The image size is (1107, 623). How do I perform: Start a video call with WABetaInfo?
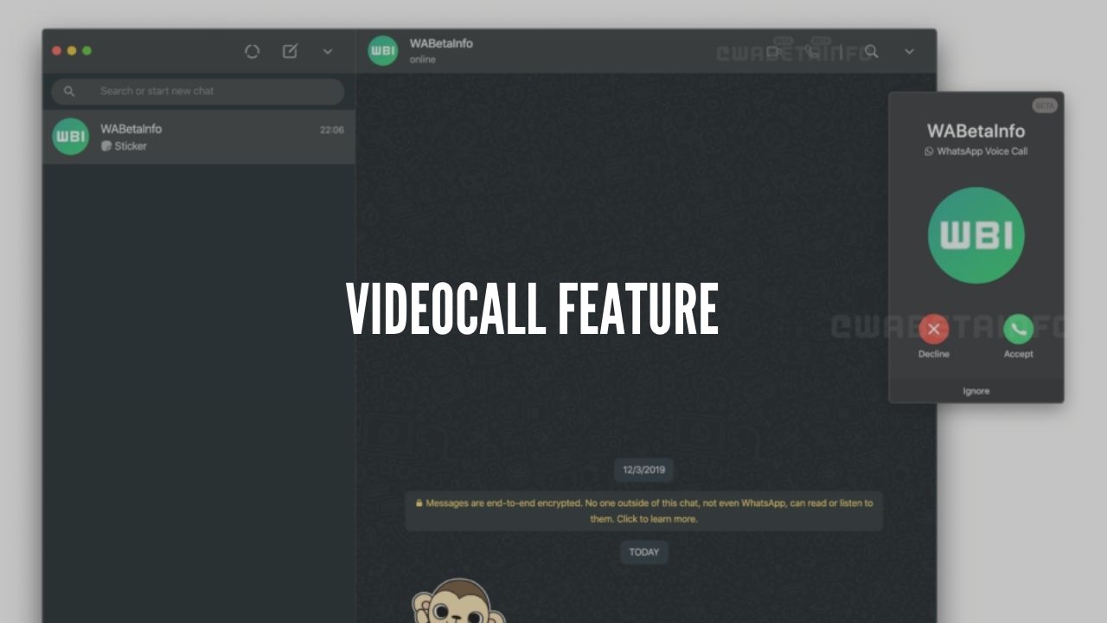pyautogui.click(x=774, y=52)
